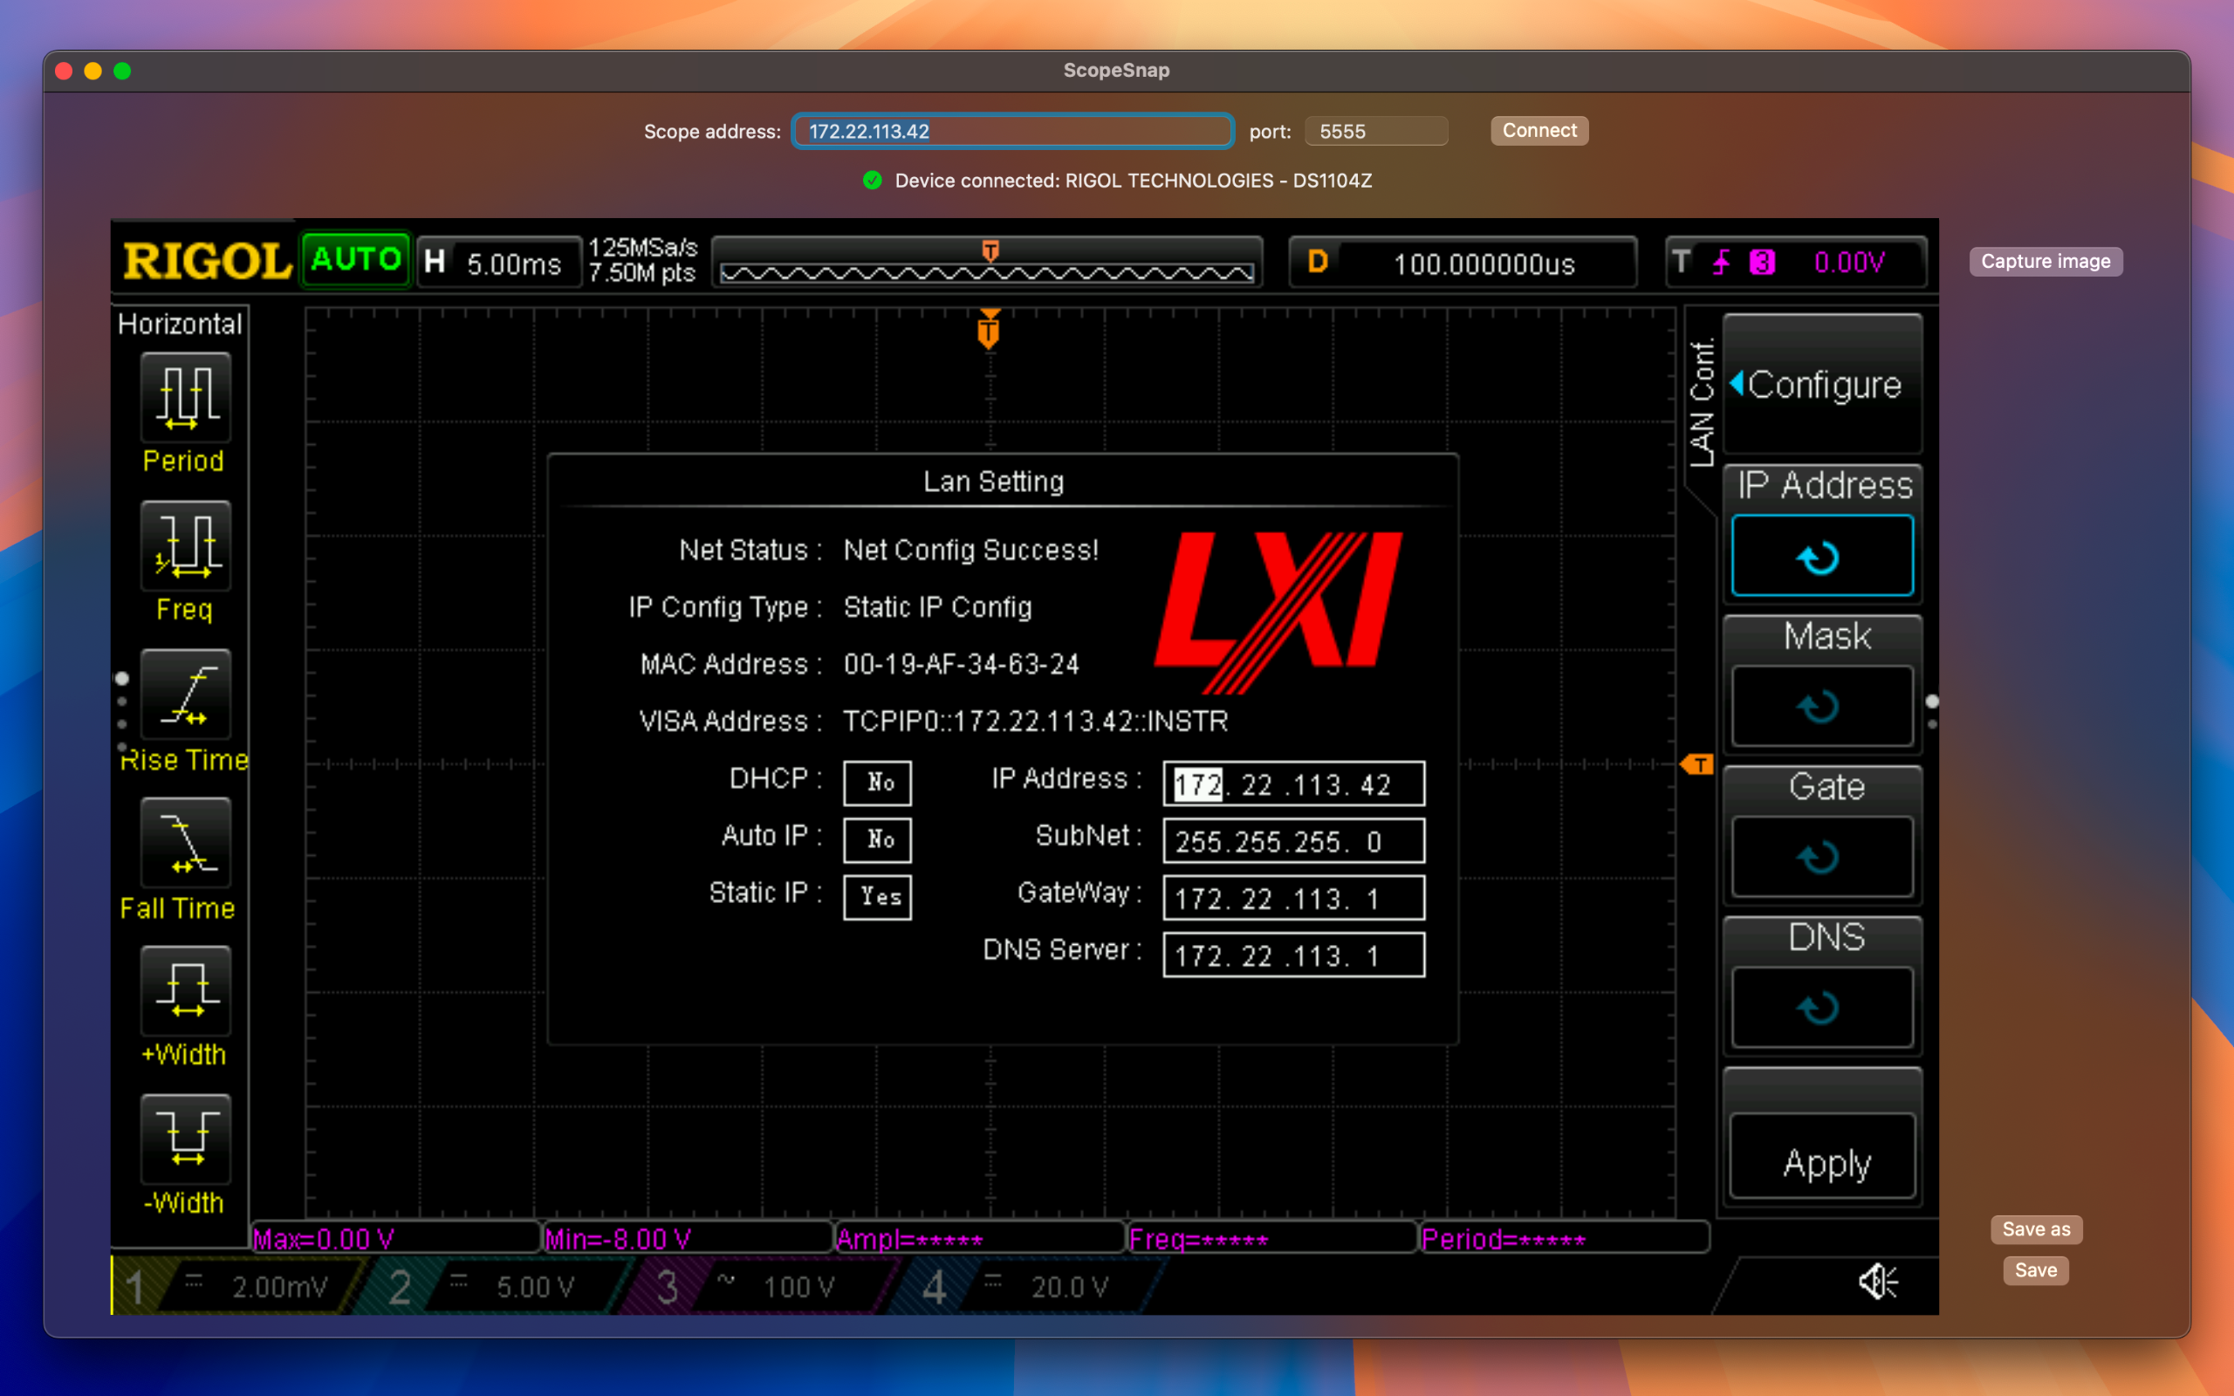Image resolution: width=2234 pixels, height=1396 pixels.
Task: Click the Static IP Config value
Action: (938, 607)
